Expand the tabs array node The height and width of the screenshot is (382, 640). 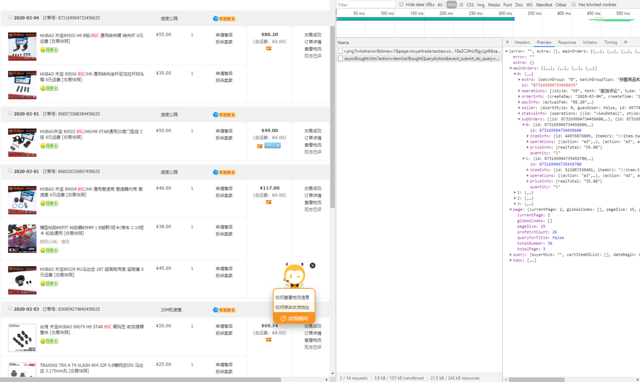(511, 260)
